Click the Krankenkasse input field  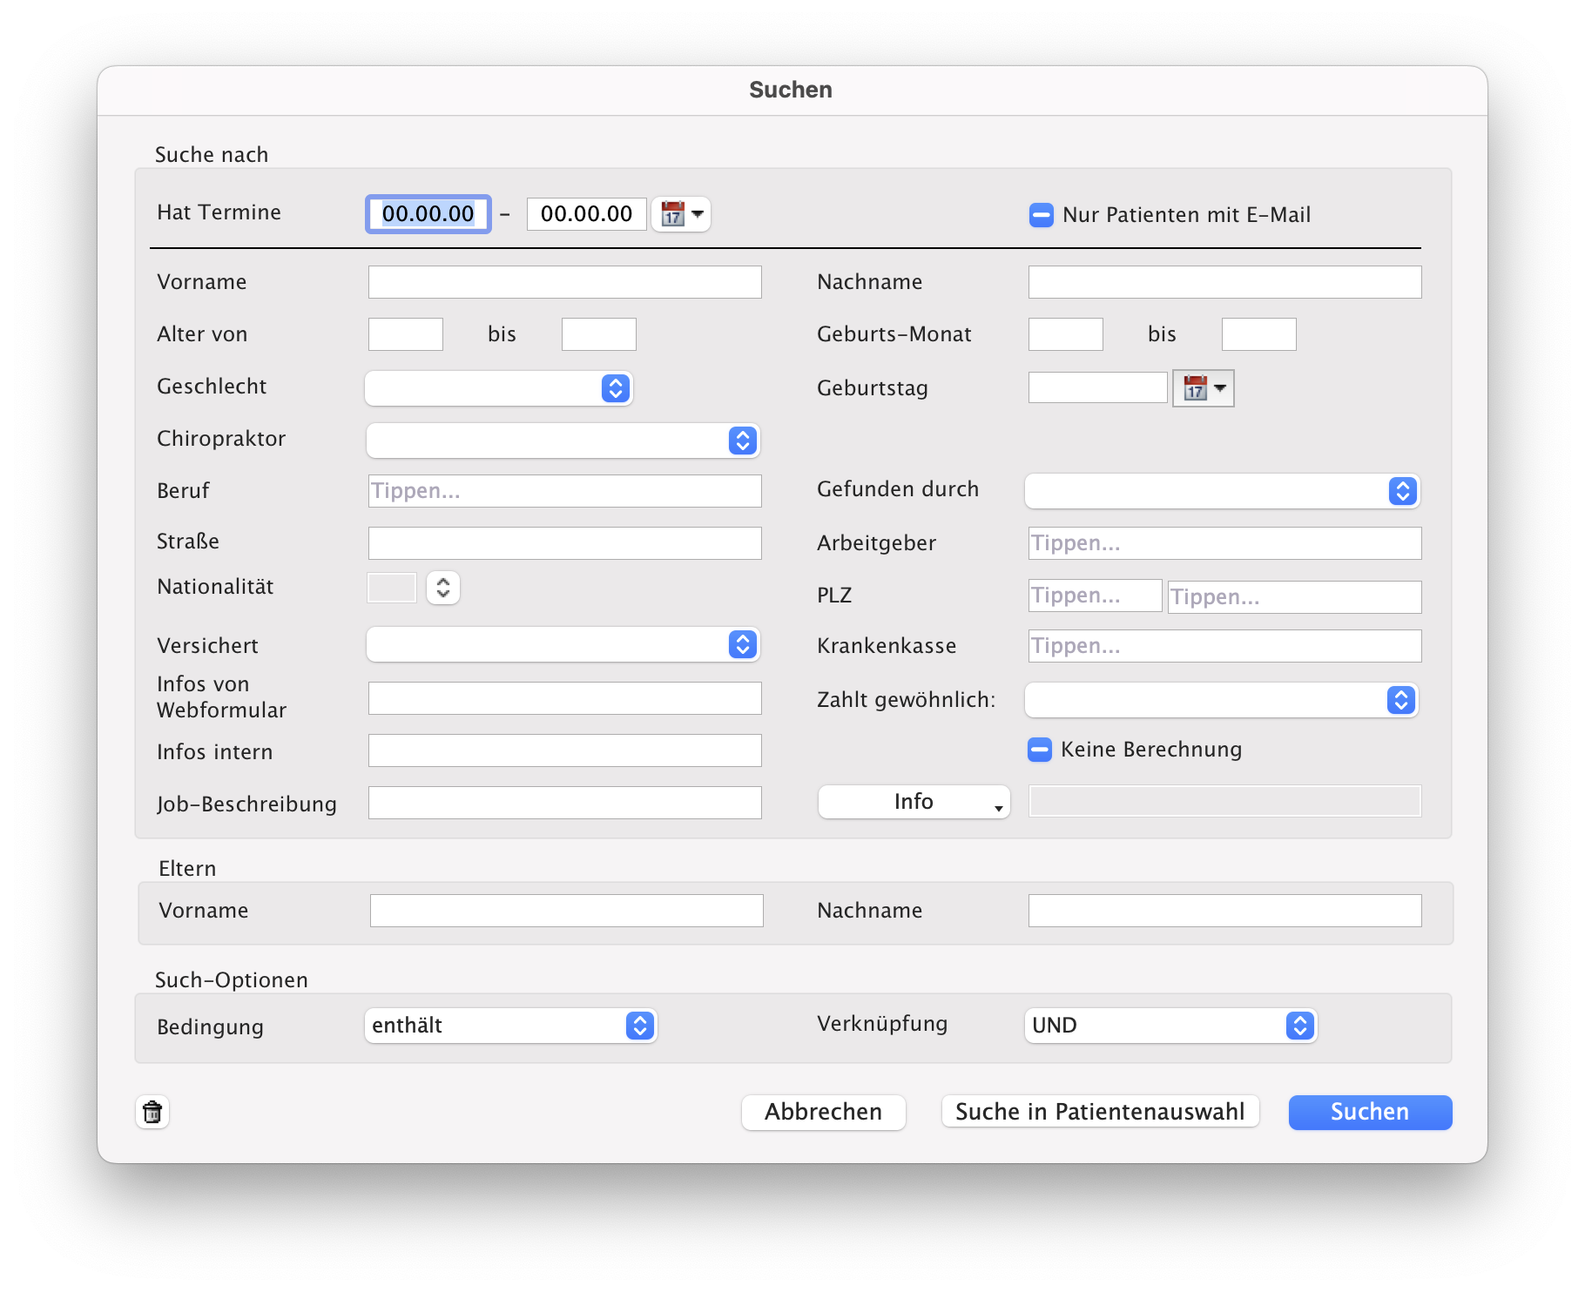(x=1224, y=646)
